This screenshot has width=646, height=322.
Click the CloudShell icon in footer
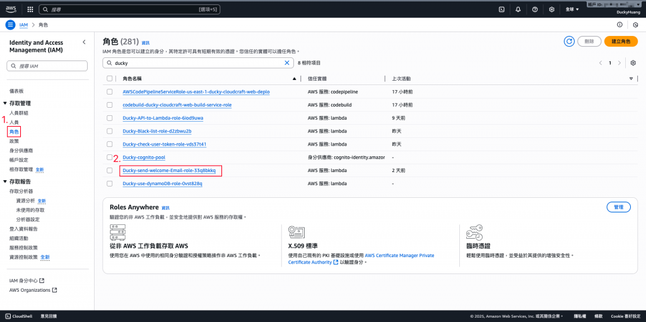[8, 316]
